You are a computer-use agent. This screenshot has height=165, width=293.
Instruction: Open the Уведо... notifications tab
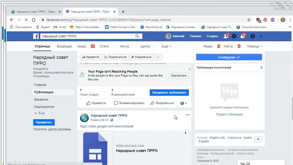point(86,46)
